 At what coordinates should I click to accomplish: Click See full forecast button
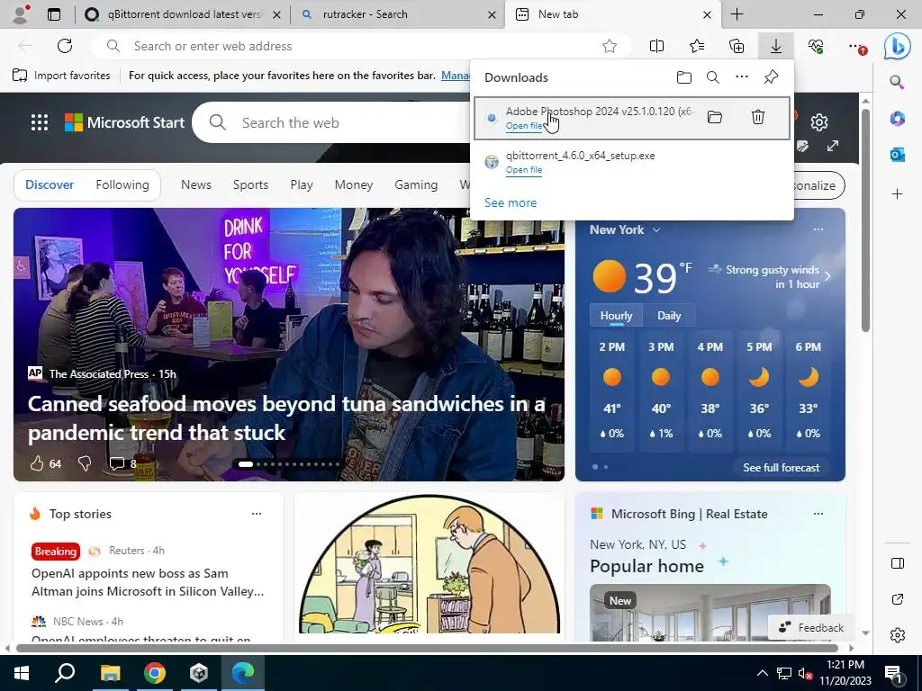pyautogui.click(x=781, y=468)
